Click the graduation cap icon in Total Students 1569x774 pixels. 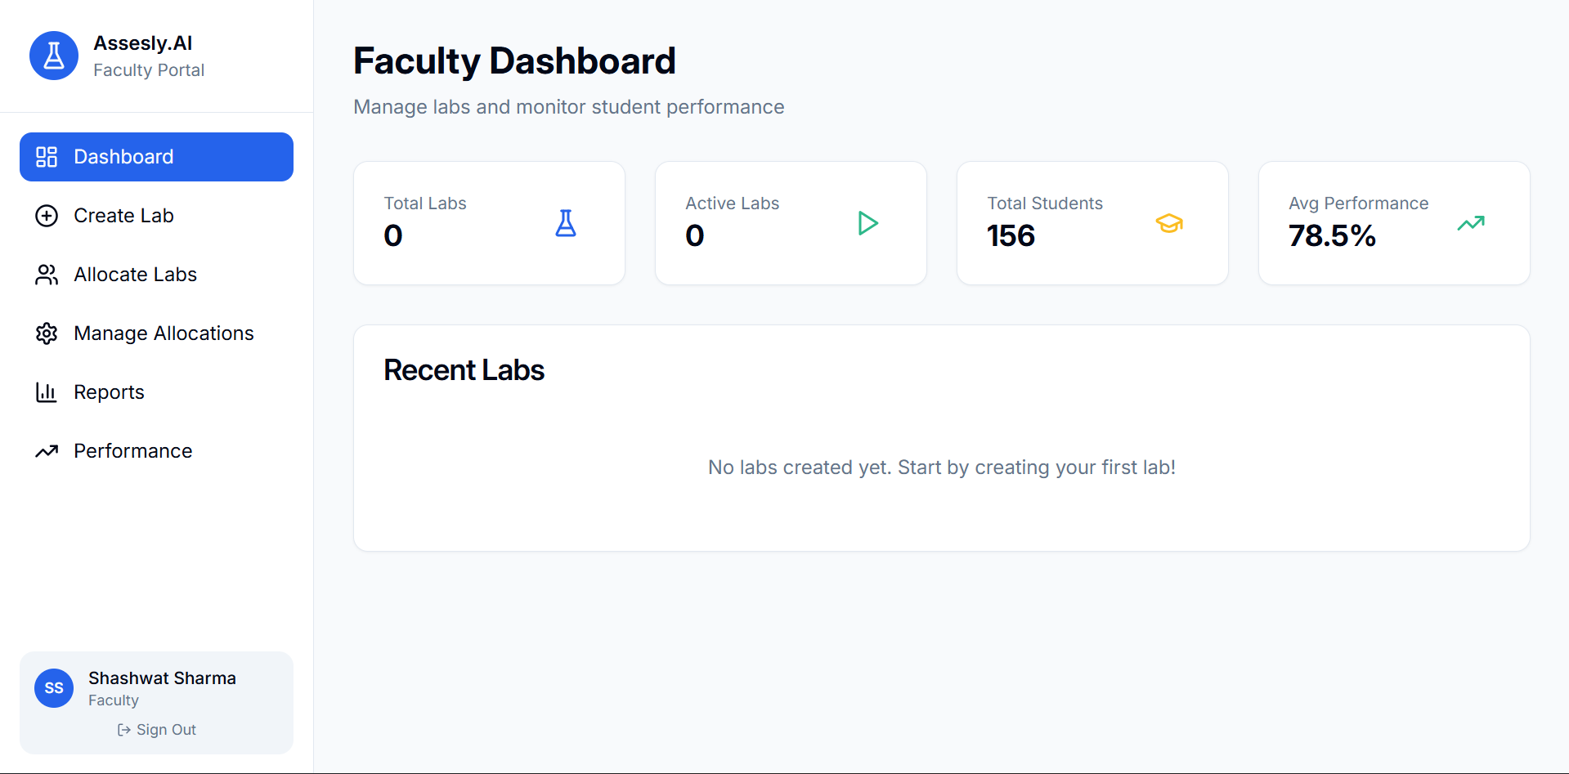coord(1169,223)
